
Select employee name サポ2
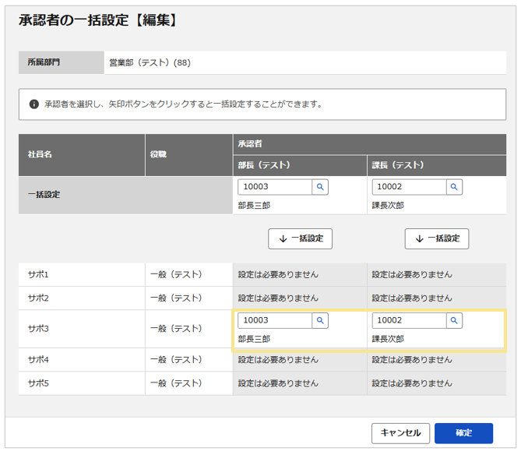tap(38, 298)
